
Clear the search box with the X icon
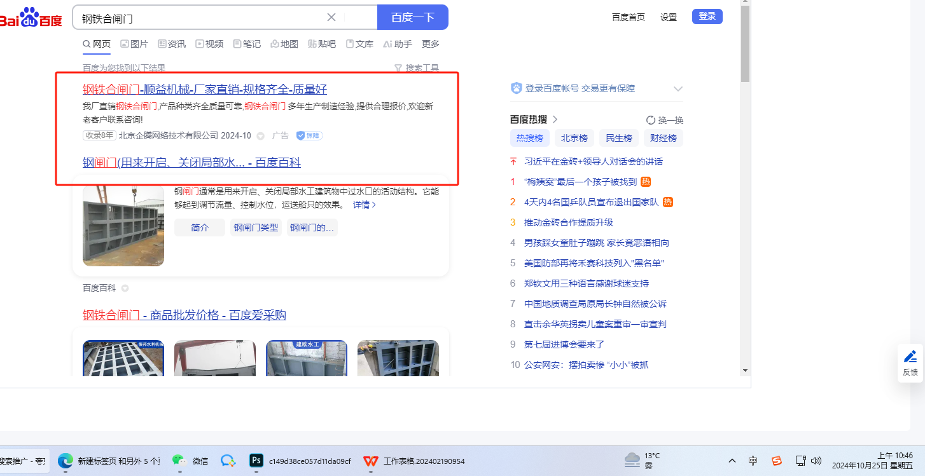(331, 17)
